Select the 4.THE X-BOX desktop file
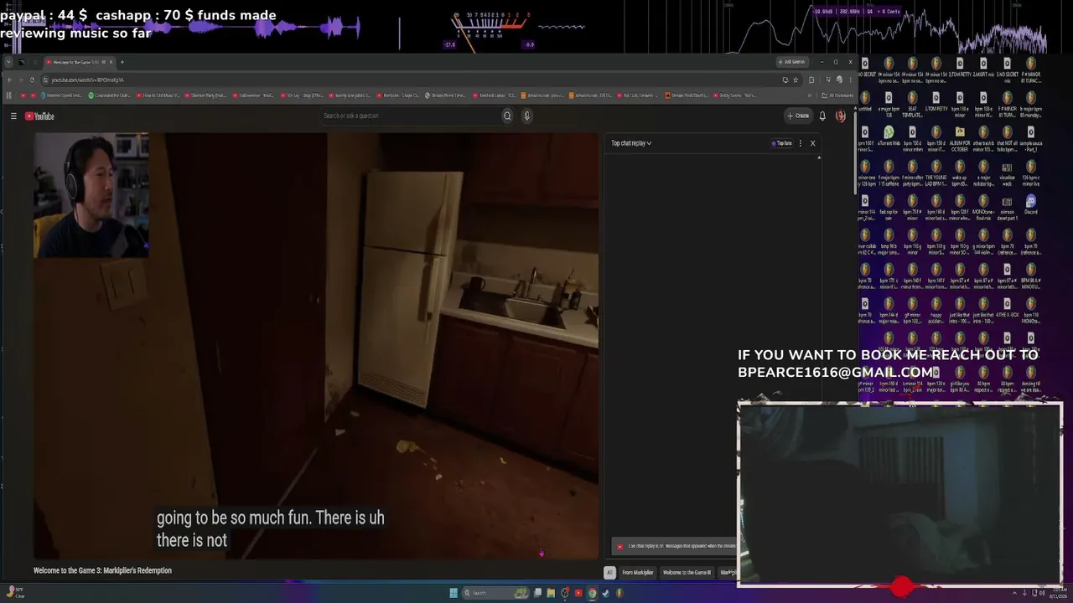 coord(1007,307)
